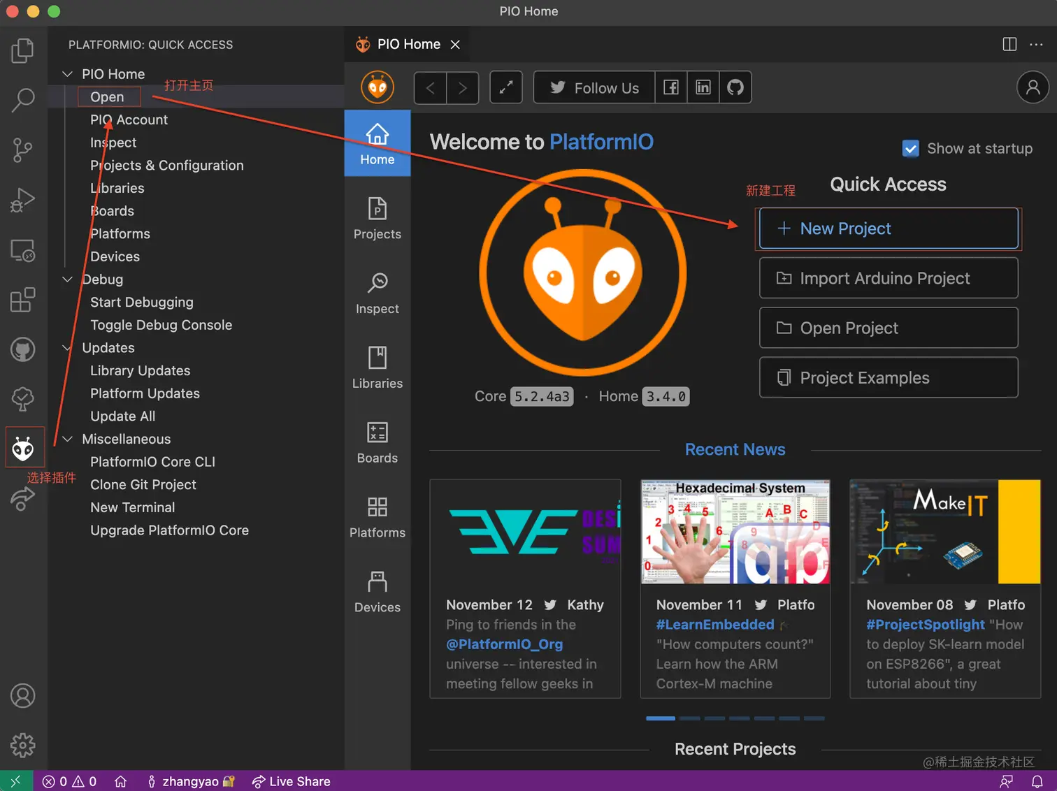Screen dimensions: 1057x791
Task: Switch to the Devices tab in PIO sidebar
Action: pyautogui.click(x=377, y=592)
